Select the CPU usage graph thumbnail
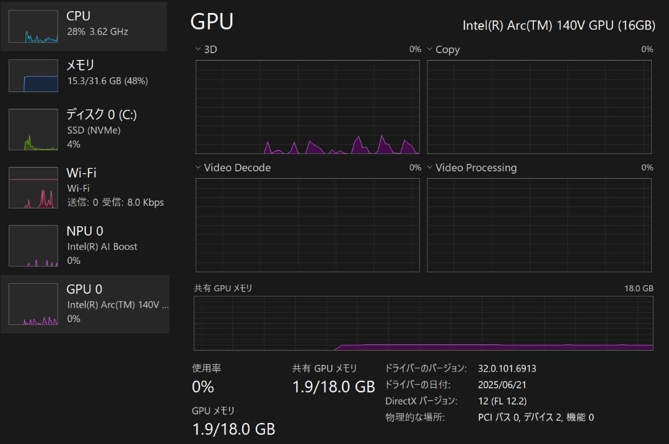 point(33,27)
